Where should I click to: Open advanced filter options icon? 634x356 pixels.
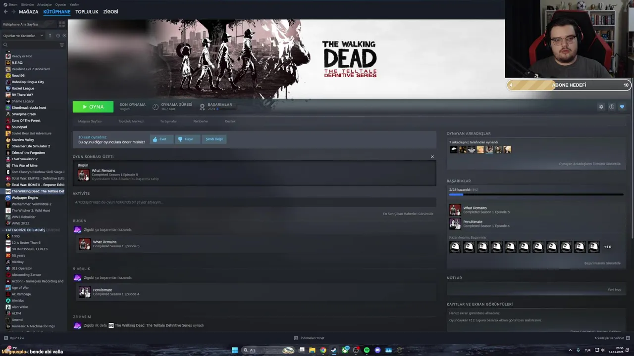(x=62, y=45)
